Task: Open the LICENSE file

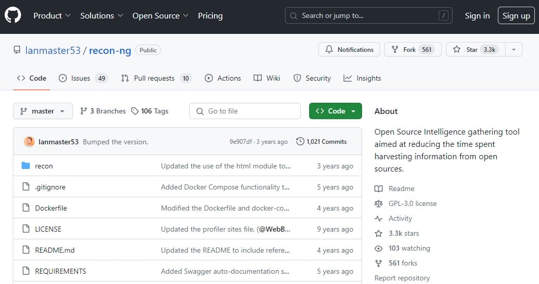Action: coord(48,229)
